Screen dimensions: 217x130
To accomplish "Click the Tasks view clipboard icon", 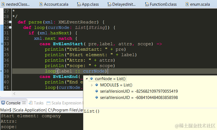I will point(30,103).
